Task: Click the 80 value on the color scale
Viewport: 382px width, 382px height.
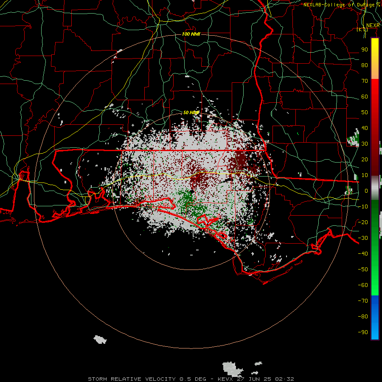Action: 365,65
